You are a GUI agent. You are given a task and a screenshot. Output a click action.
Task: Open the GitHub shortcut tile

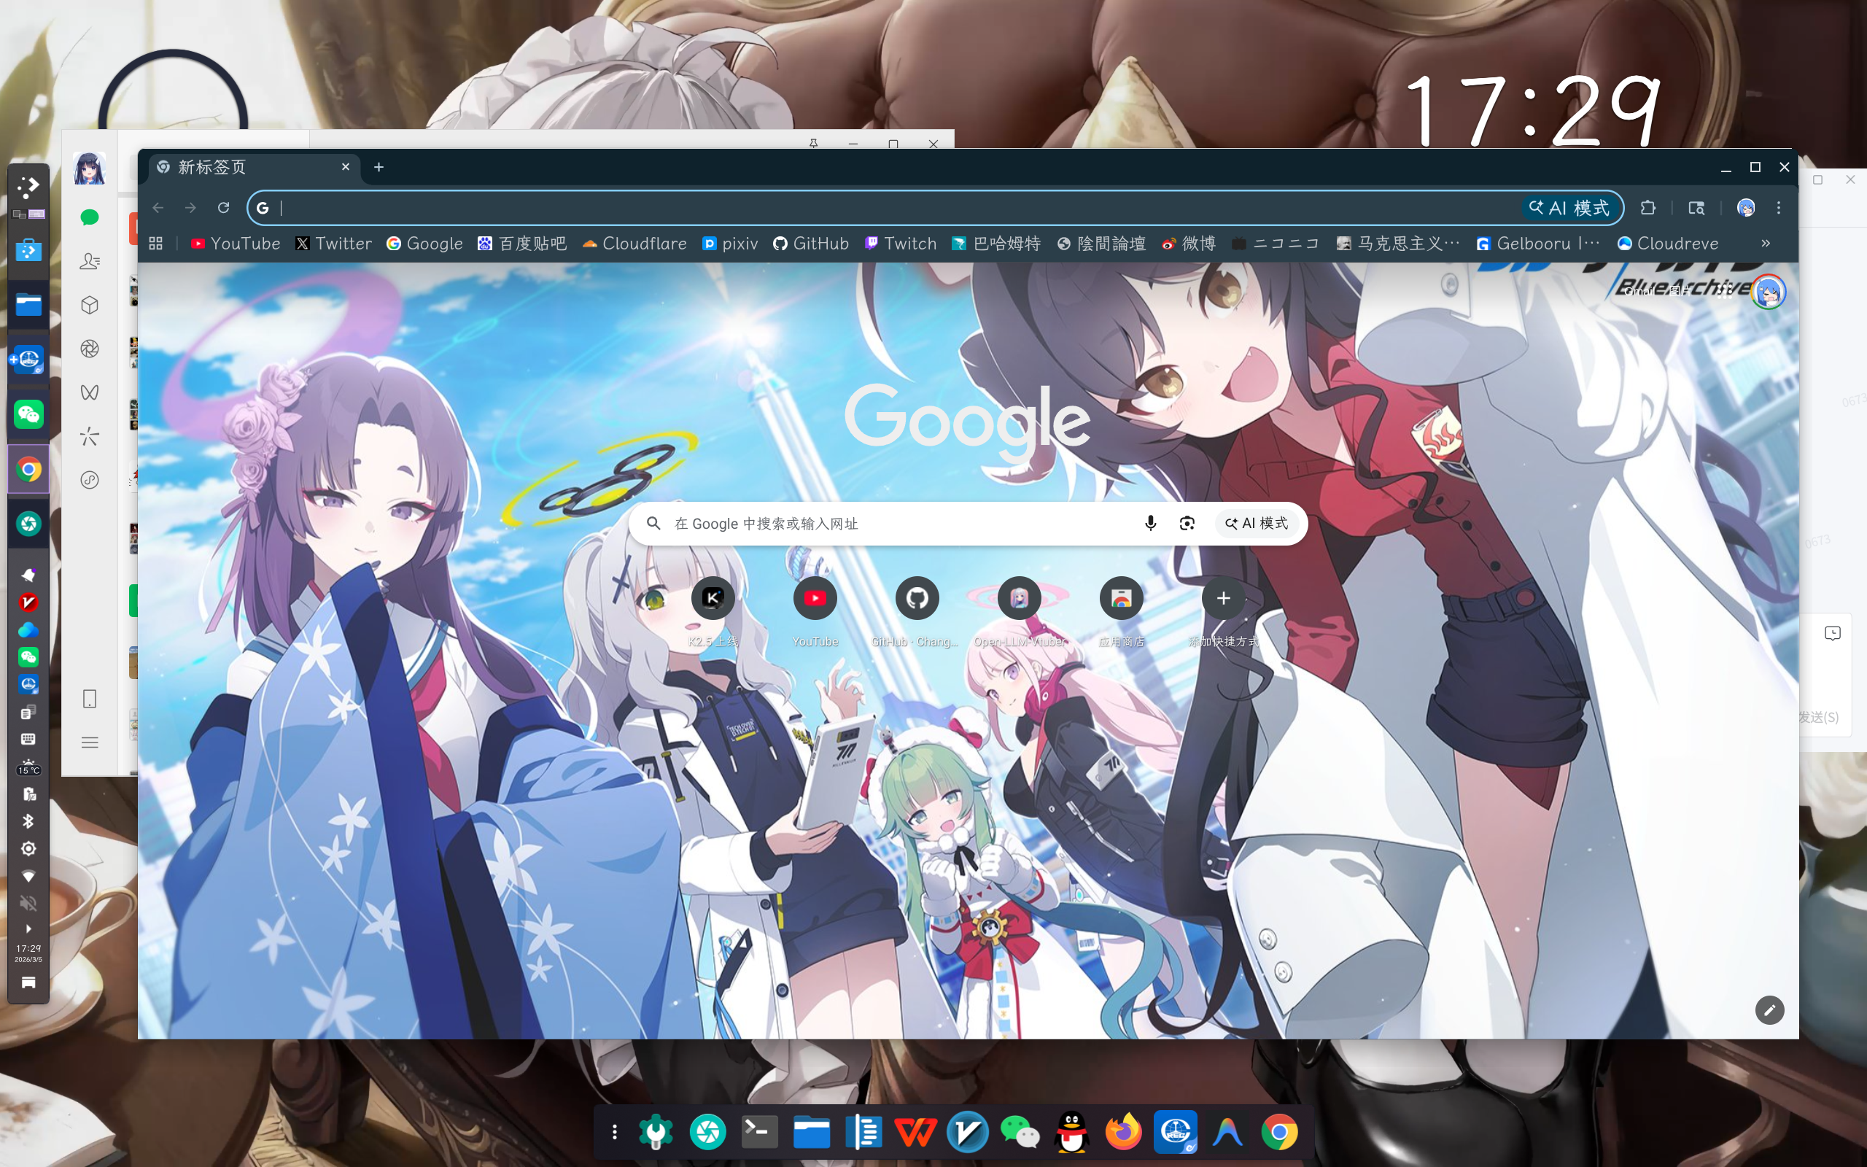pyautogui.click(x=917, y=598)
